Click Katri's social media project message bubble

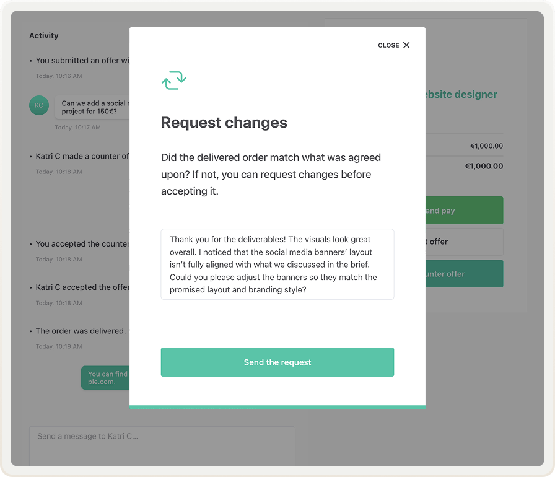point(93,105)
